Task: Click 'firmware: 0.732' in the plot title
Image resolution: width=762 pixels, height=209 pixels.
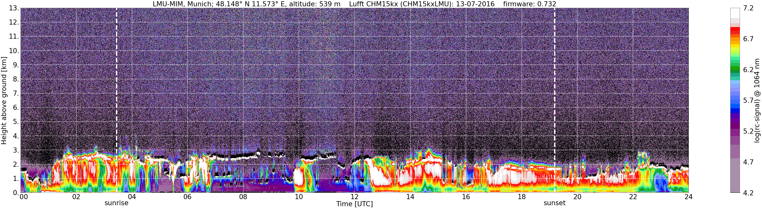Action: pyautogui.click(x=530, y=4)
